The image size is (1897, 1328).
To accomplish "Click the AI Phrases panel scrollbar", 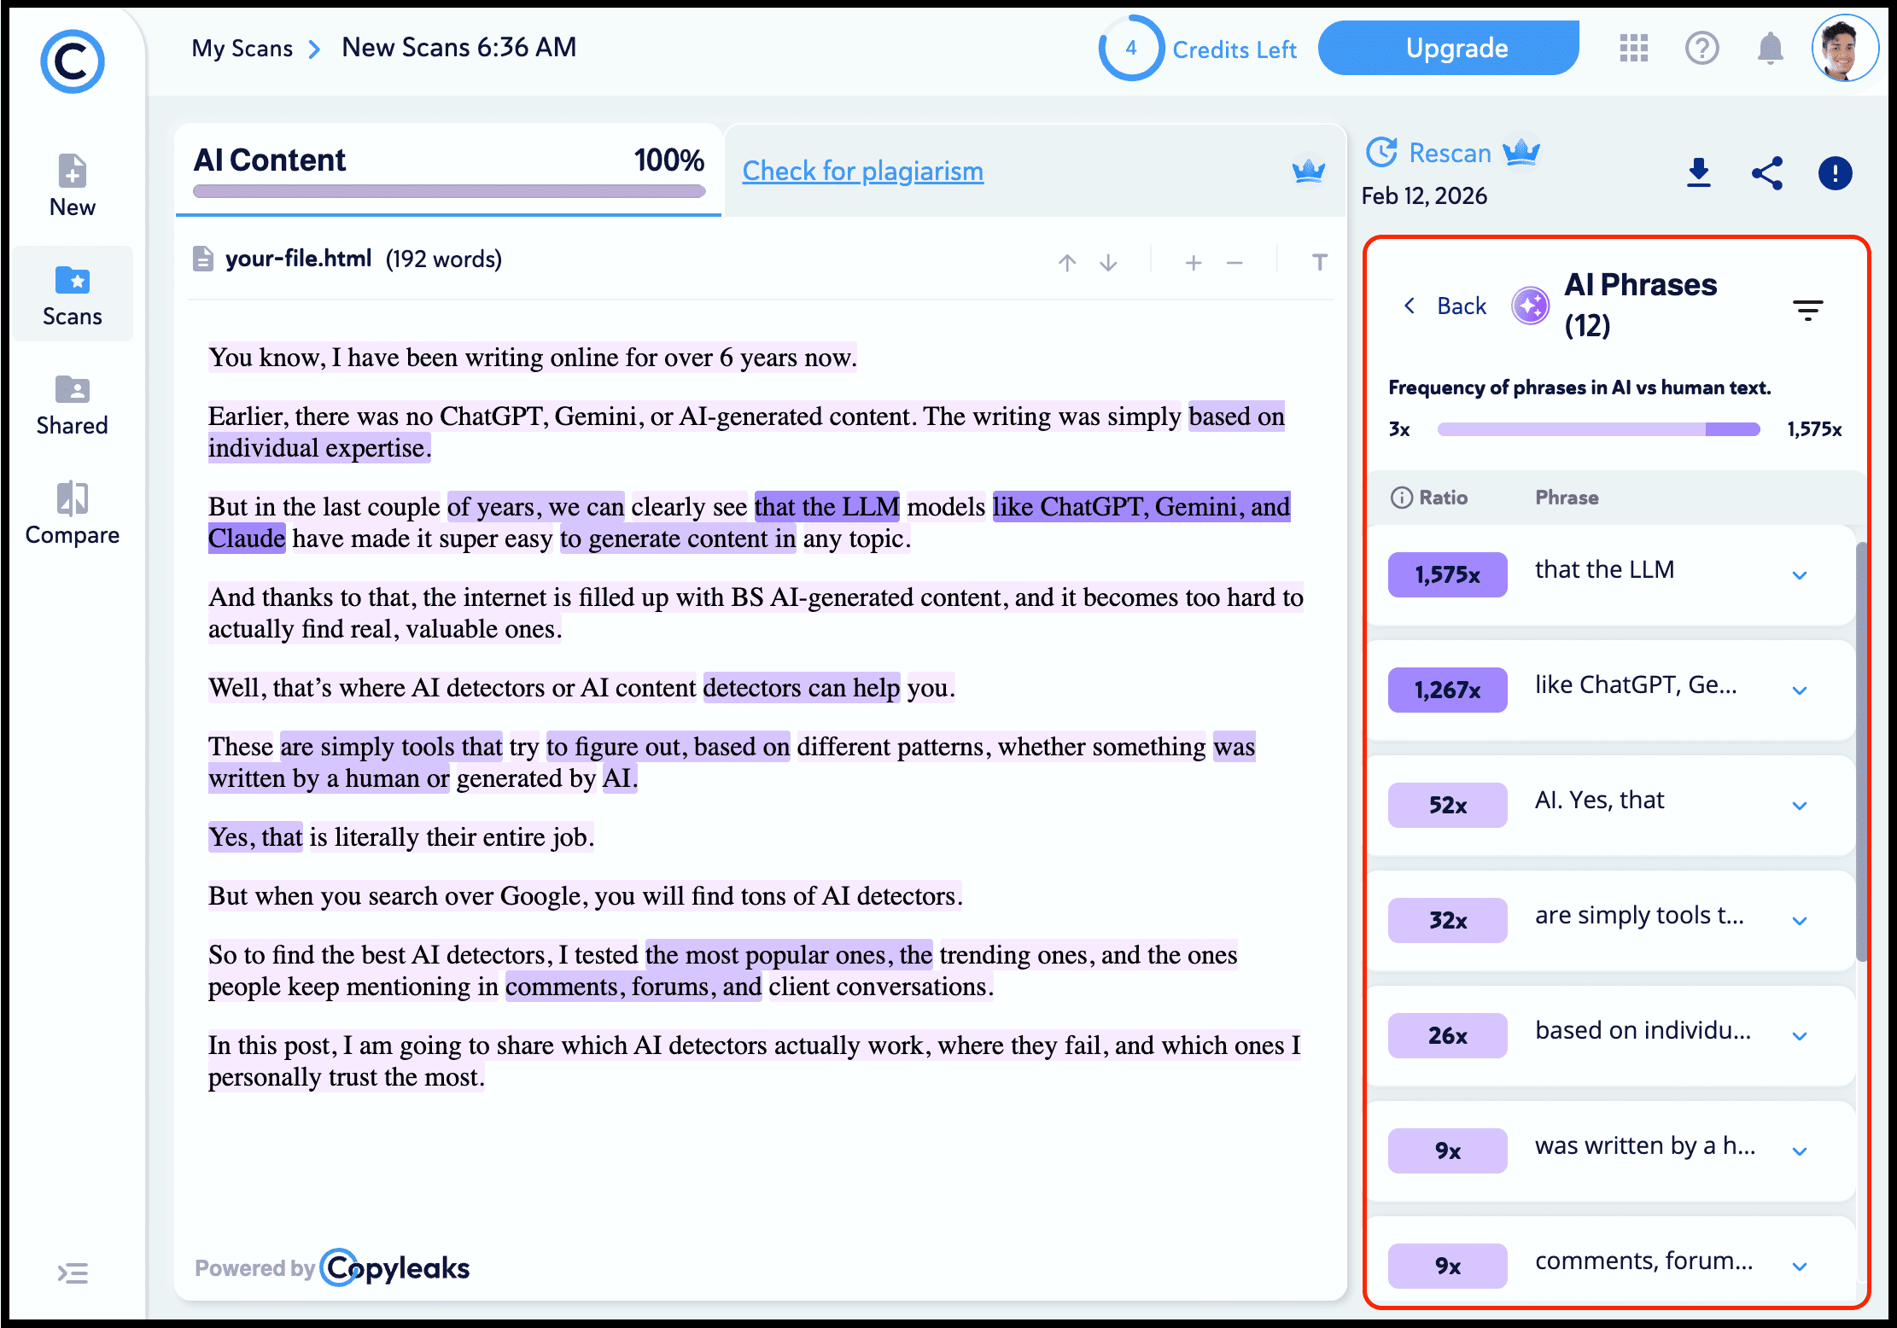I will pos(1861,751).
